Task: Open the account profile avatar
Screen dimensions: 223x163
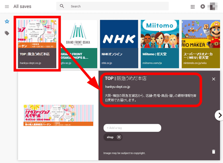Action: (213, 6)
